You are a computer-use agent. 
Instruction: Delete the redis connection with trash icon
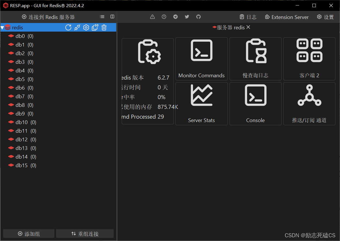(104, 28)
